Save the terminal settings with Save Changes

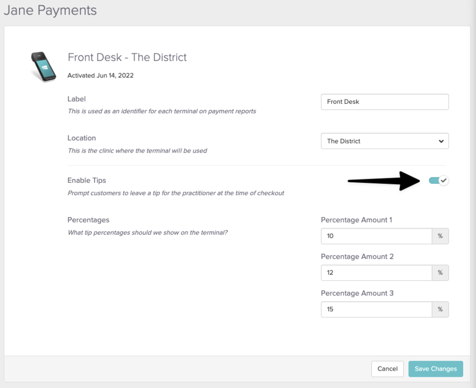tap(435, 369)
